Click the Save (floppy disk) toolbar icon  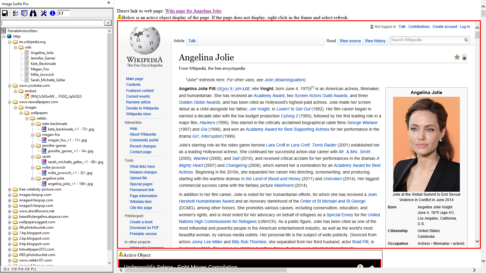[x=5, y=13]
